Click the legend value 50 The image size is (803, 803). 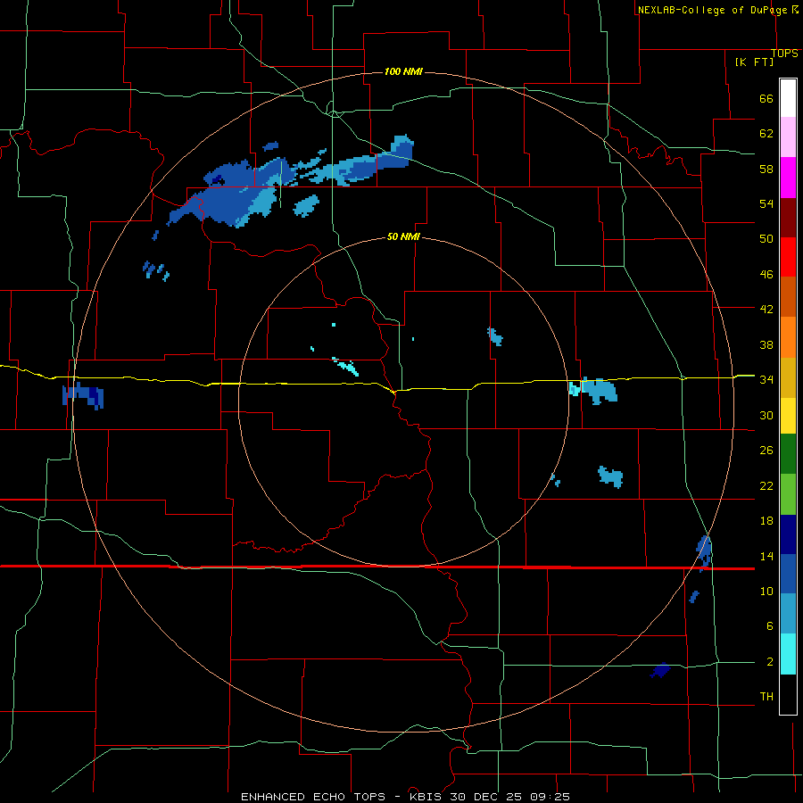coord(766,239)
